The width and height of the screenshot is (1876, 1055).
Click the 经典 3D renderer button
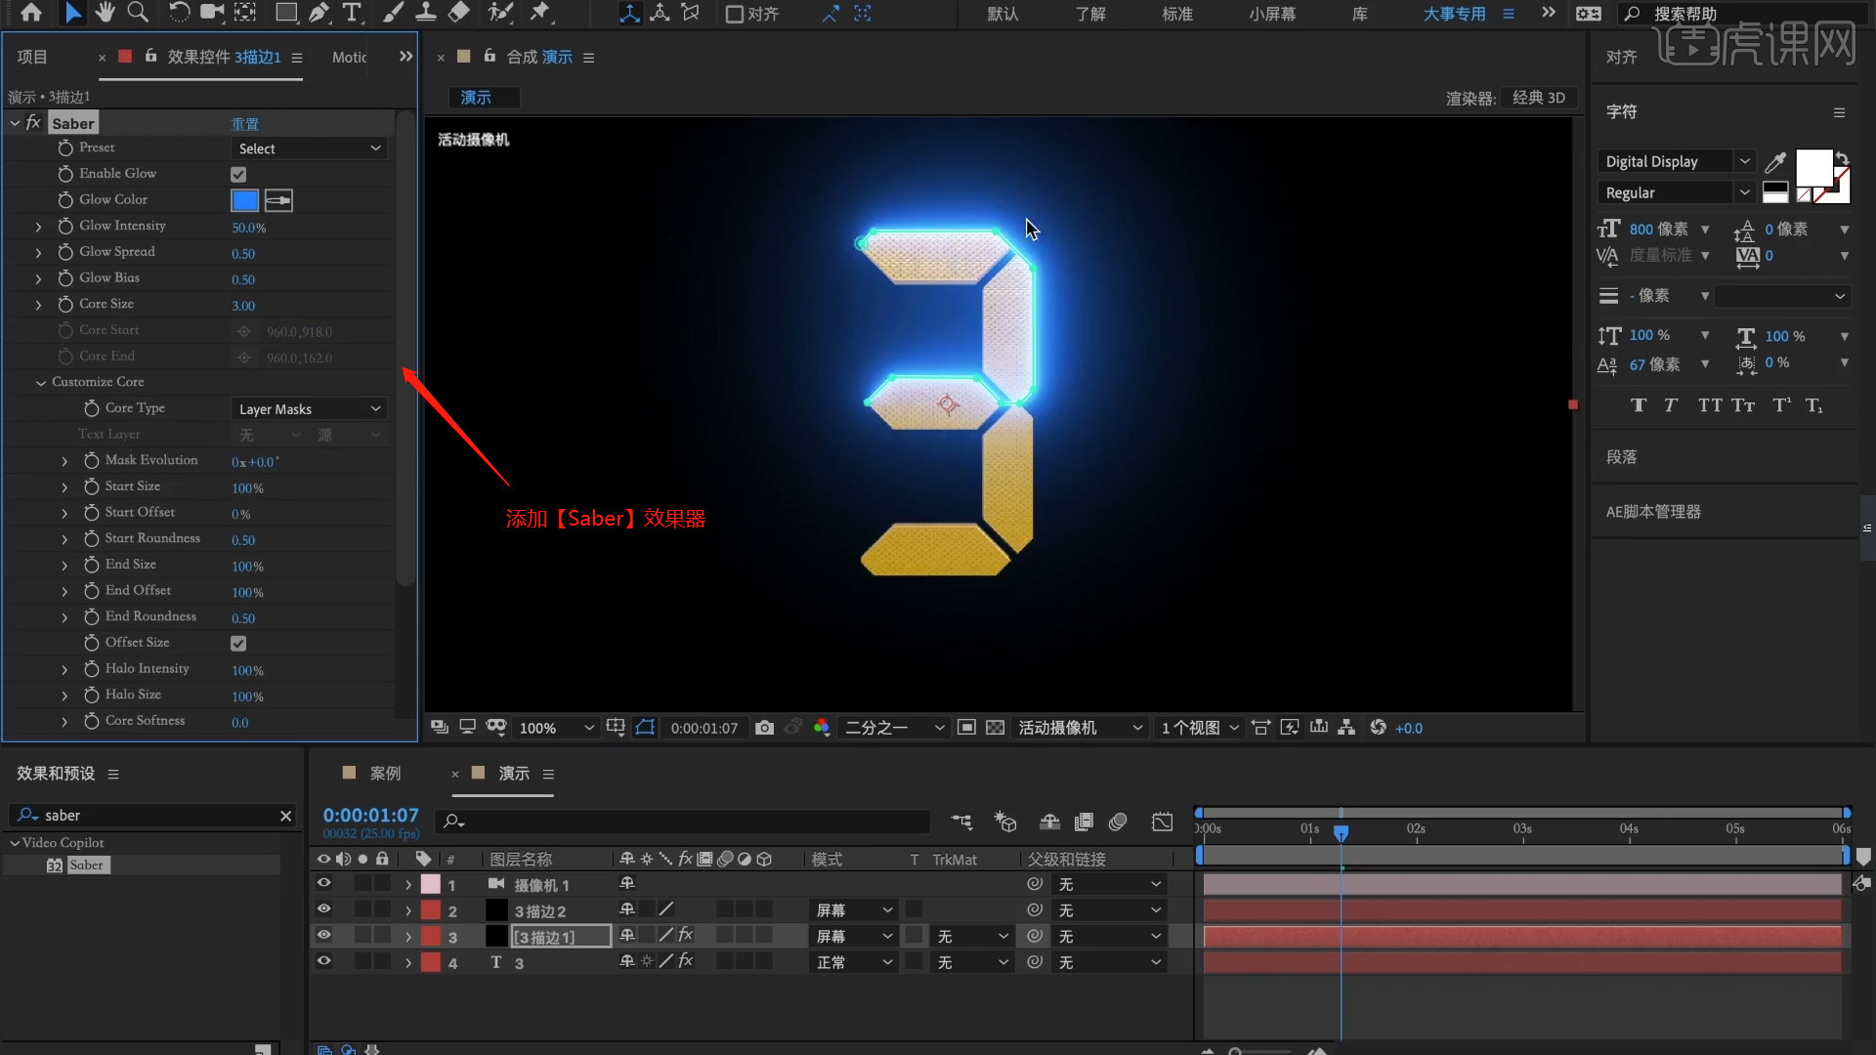point(1538,98)
